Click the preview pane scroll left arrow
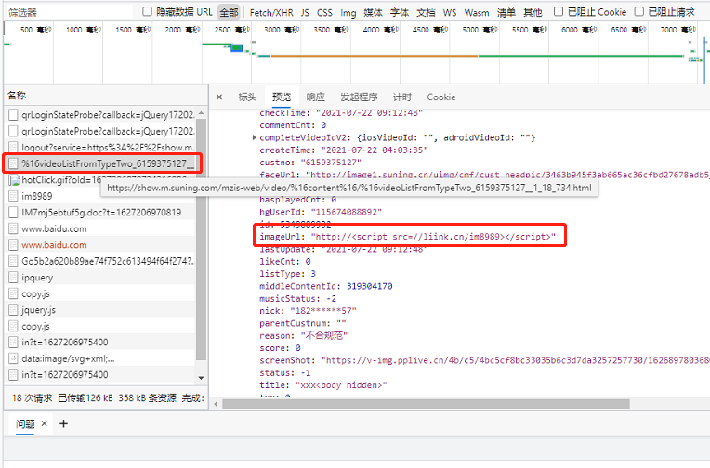 coord(216,404)
